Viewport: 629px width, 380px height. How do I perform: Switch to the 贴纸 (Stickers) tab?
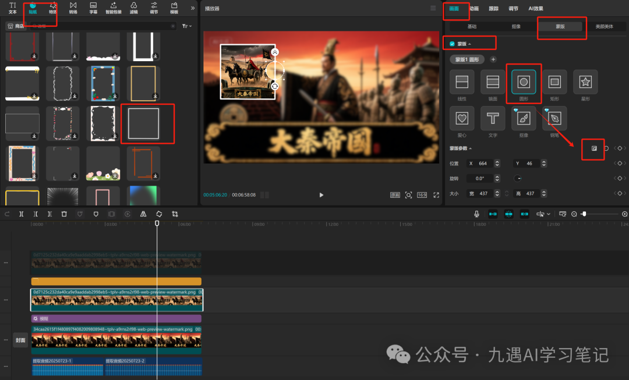pos(33,8)
